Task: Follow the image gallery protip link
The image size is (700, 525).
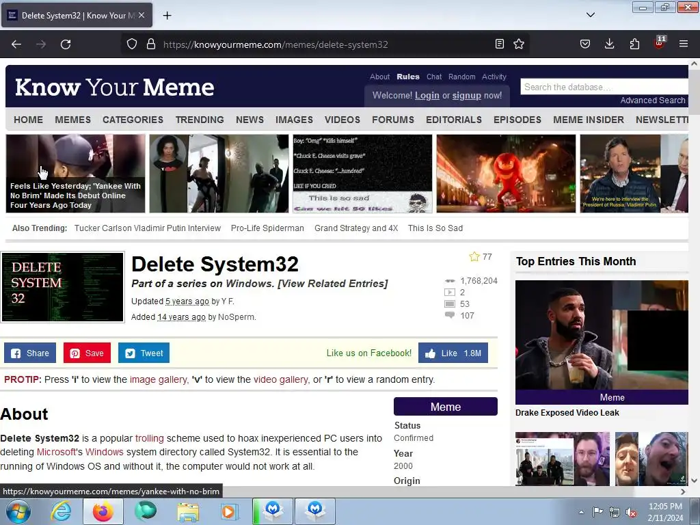Action: (x=158, y=379)
